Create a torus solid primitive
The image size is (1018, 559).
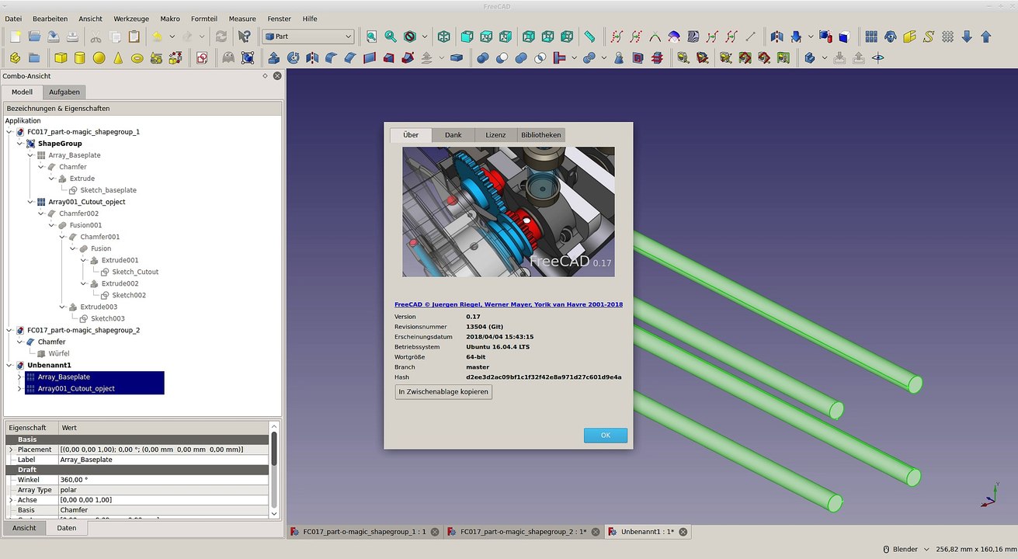point(137,57)
